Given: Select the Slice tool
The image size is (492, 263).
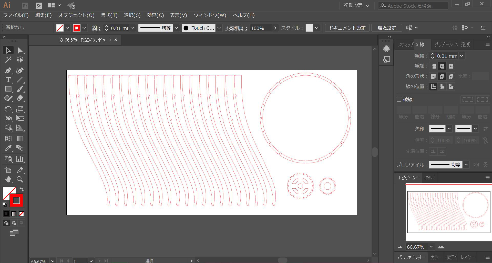Looking at the screenshot, I should 20,170.
